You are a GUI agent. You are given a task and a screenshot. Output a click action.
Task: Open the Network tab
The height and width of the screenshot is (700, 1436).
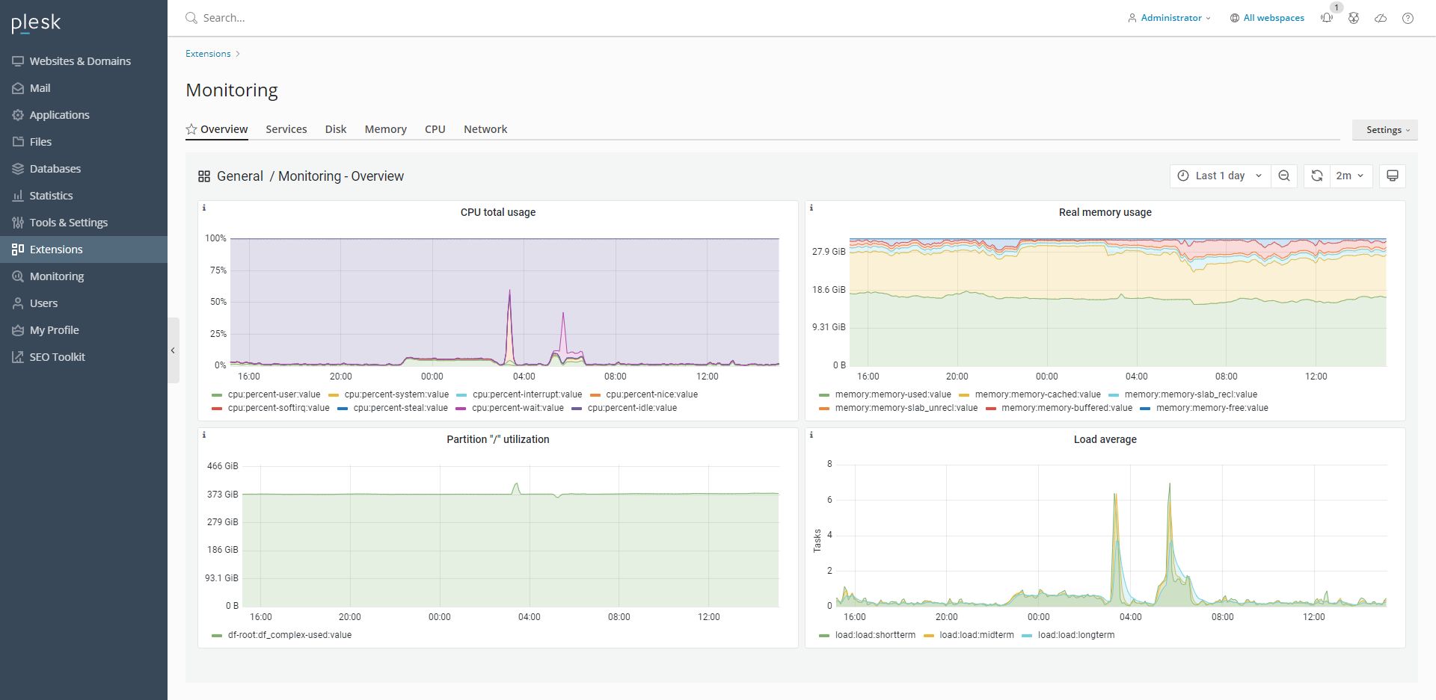click(485, 129)
